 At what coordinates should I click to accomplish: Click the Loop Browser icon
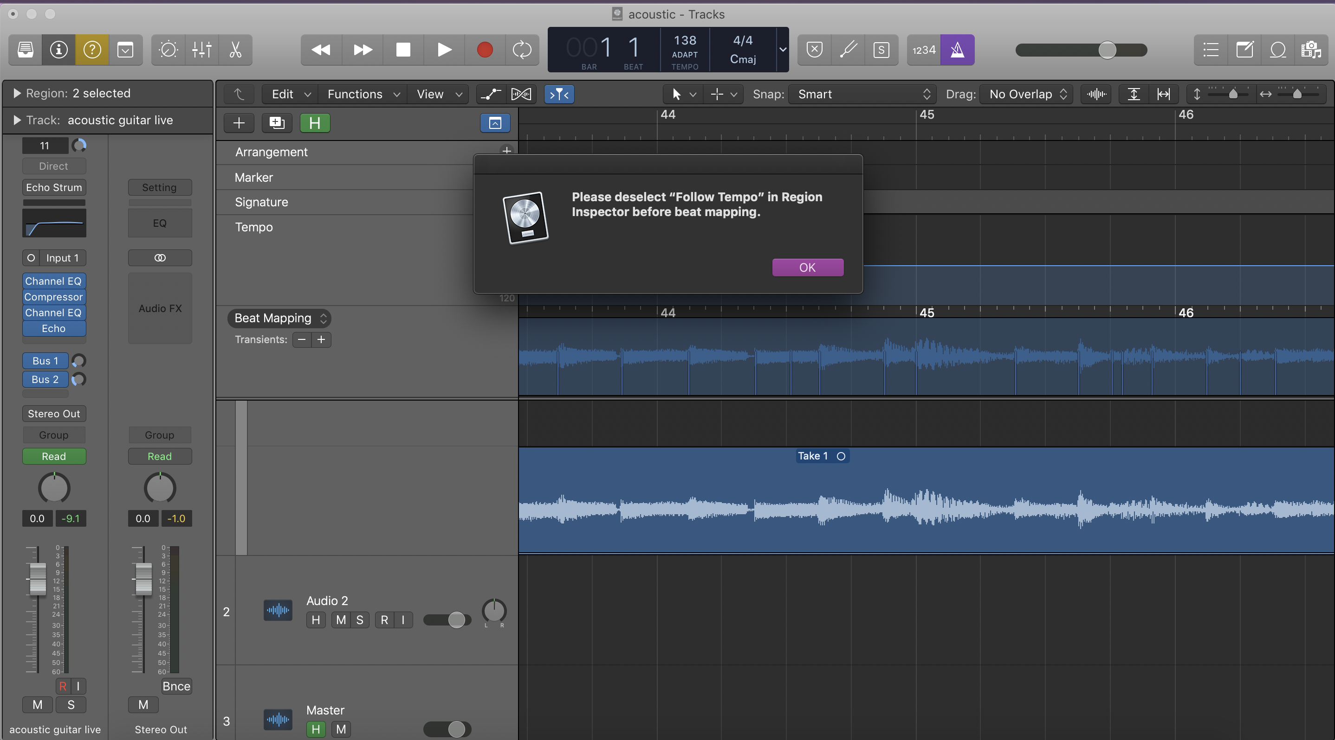coord(1277,50)
